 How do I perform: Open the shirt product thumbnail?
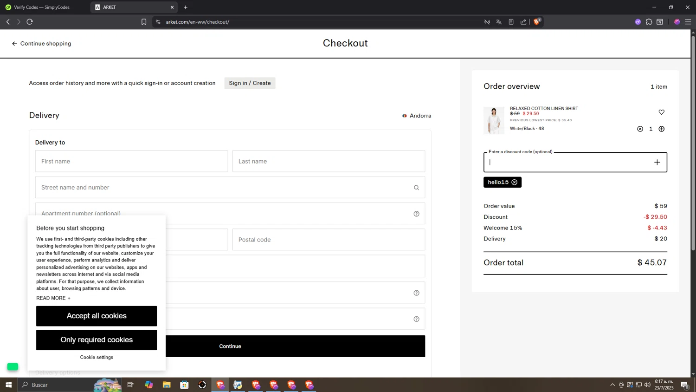point(494,120)
